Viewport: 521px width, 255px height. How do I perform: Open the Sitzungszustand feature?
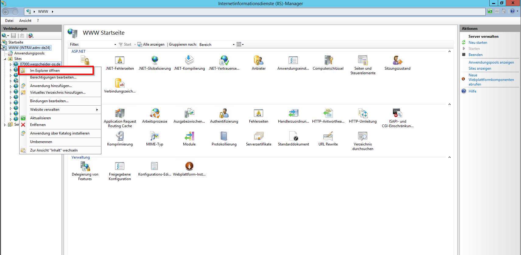[x=397, y=63]
